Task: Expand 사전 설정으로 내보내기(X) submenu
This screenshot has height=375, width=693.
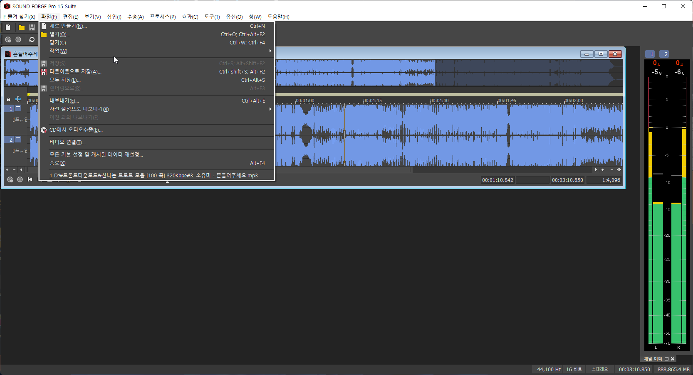Action: pos(157,109)
